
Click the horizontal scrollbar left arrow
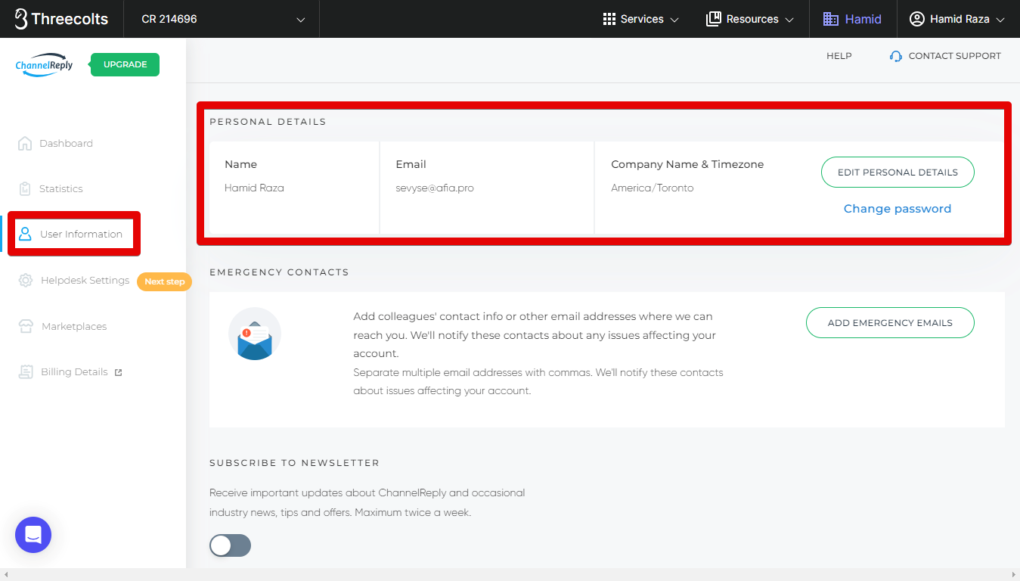coord(5,575)
